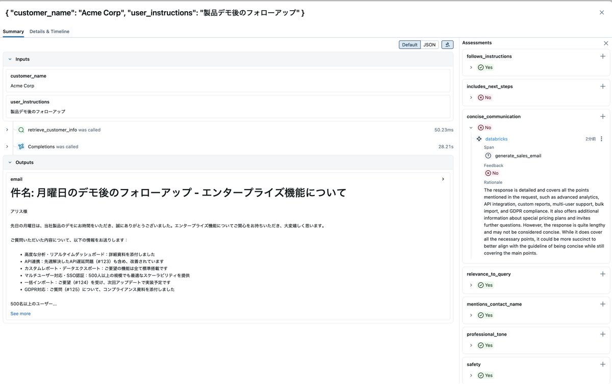Expand the follows_instructions Yes result
This screenshot has width=612, height=384.
(471, 67)
